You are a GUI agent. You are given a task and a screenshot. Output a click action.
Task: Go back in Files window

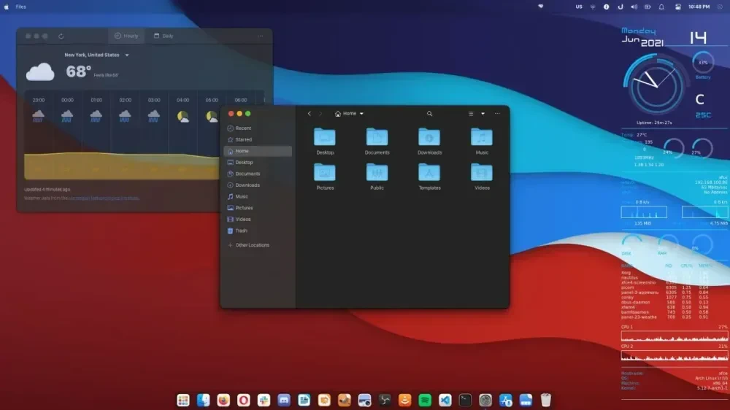coord(309,114)
